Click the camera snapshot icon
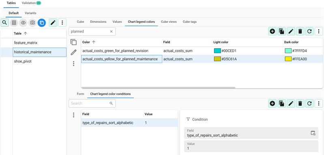 coord(32,23)
